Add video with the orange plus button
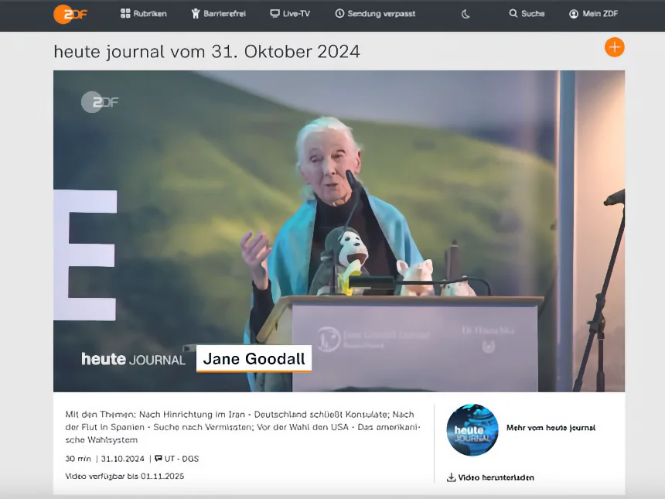665x499 pixels. pos(614,47)
